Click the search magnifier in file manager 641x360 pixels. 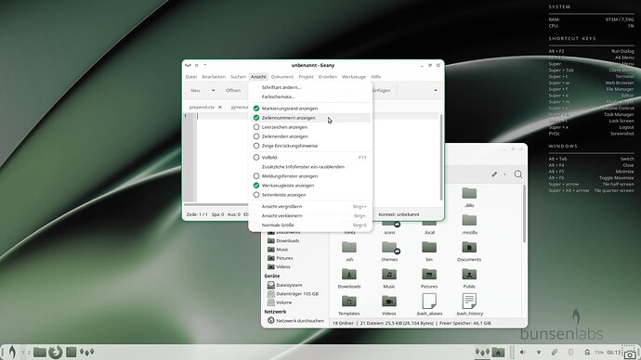pyautogui.click(x=518, y=174)
